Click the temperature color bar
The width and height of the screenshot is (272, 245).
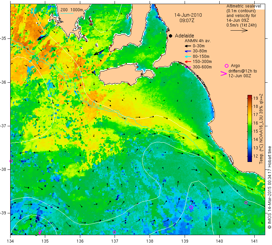(250, 128)
